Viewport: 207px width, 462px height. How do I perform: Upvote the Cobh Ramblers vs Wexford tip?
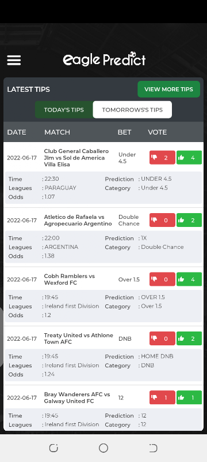click(189, 280)
